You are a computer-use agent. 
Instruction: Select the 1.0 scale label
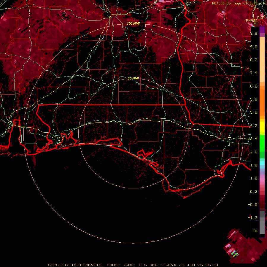pos(254,178)
